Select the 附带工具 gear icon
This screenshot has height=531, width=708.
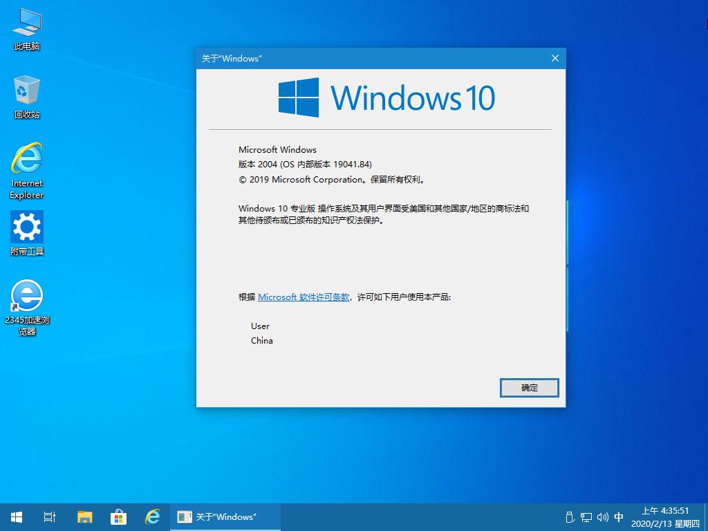click(x=27, y=234)
